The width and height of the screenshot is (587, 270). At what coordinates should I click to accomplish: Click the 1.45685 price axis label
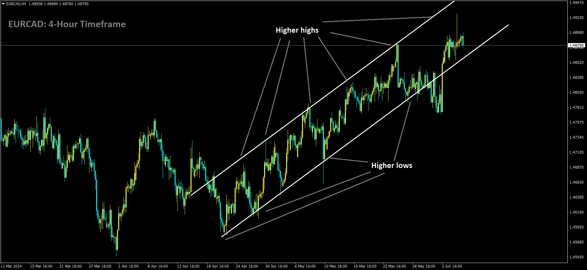point(576,242)
